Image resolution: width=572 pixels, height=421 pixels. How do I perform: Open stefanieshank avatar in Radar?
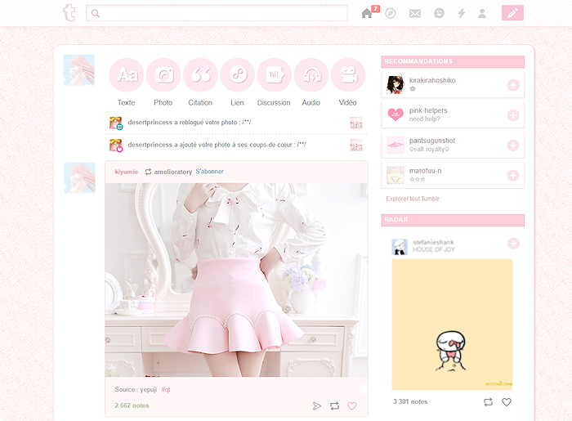(400, 247)
